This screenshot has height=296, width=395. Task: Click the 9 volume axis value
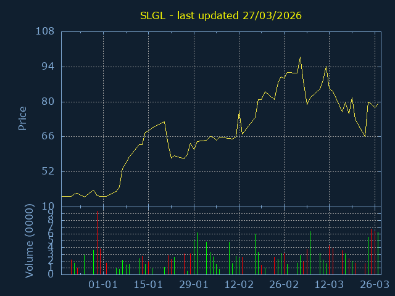pos(51,212)
